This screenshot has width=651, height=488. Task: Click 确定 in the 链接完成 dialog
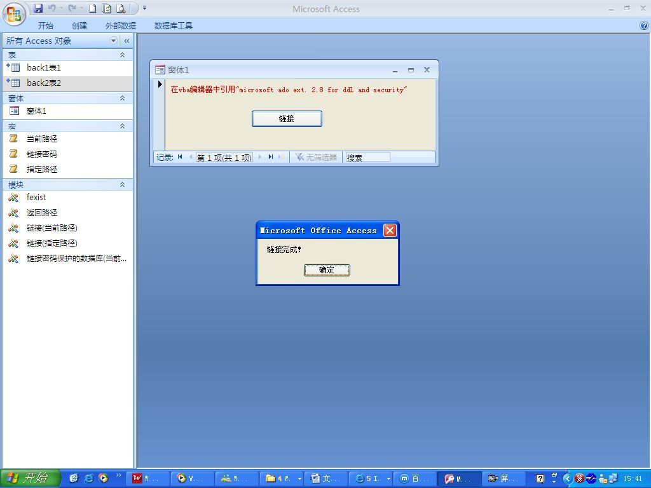pos(327,270)
